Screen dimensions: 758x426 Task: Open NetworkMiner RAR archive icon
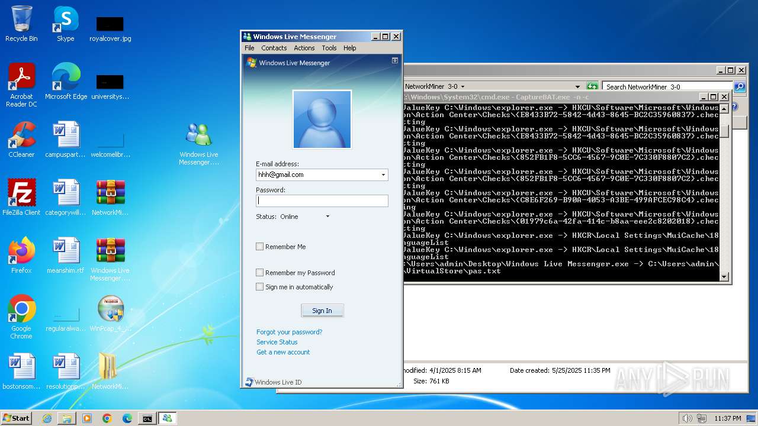point(110,198)
